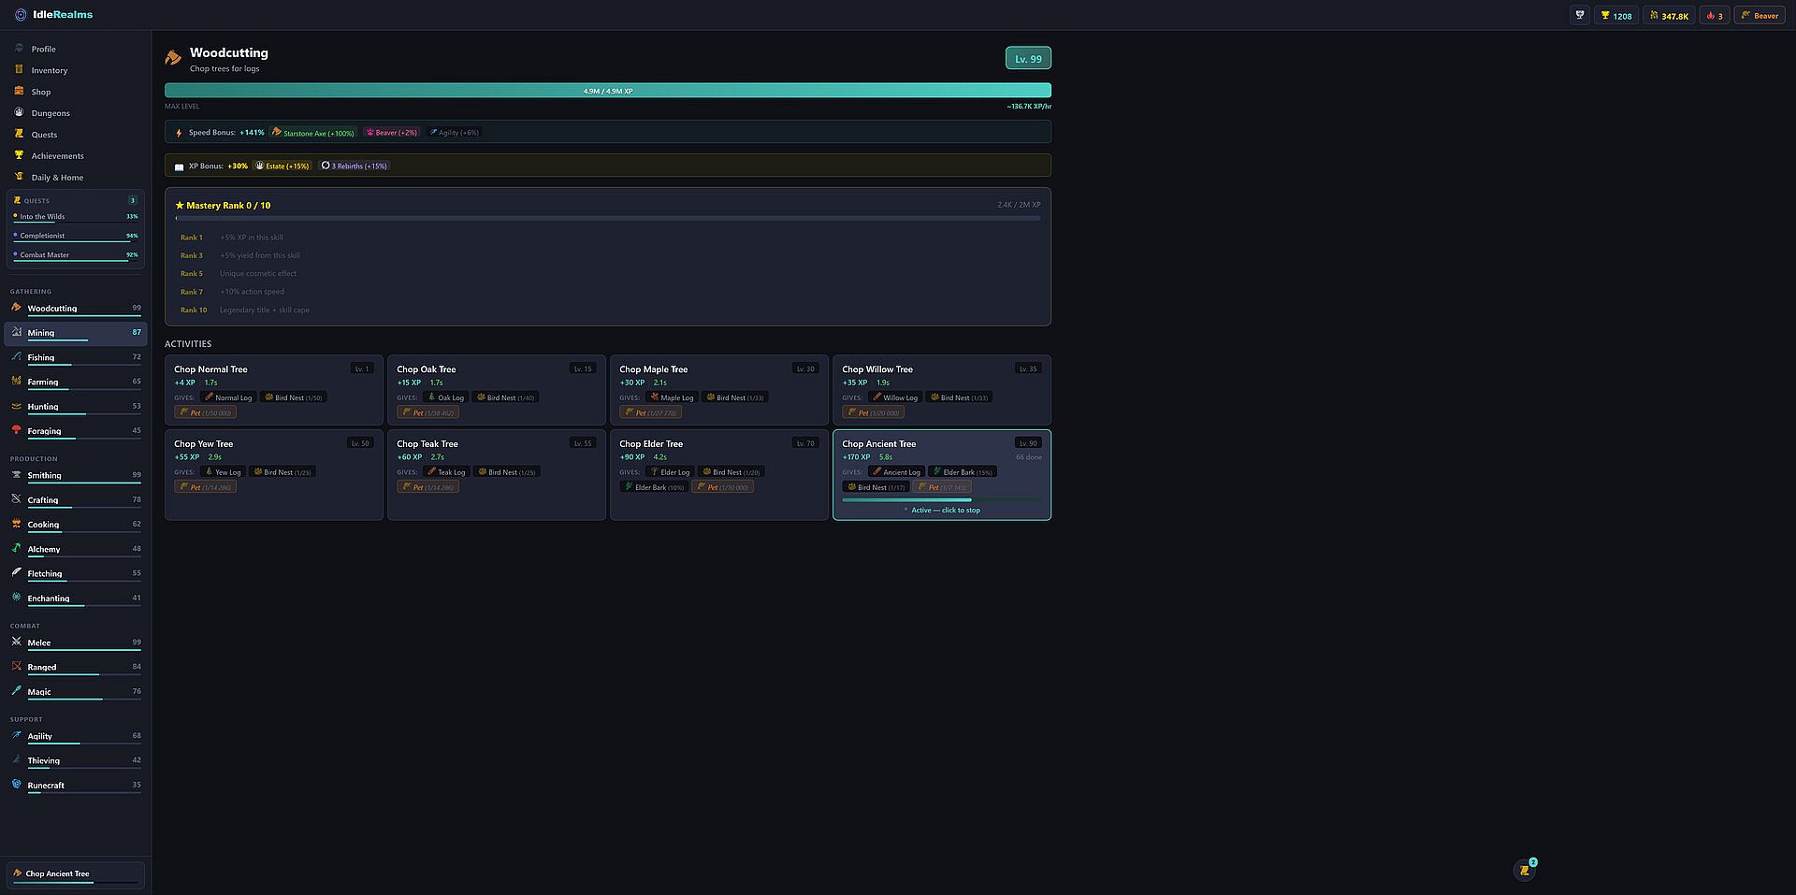The width and height of the screenshot is (1796, 895).
Task: Open the Dungeons page
Action: 51,113
